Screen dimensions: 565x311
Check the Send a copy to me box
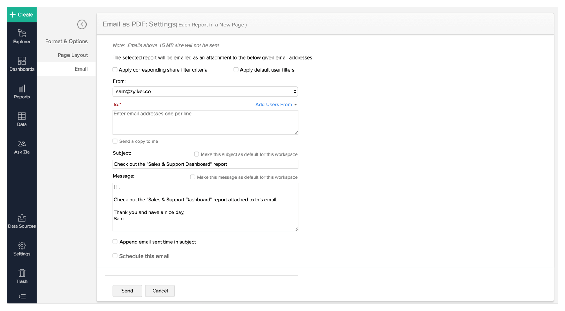115,141
